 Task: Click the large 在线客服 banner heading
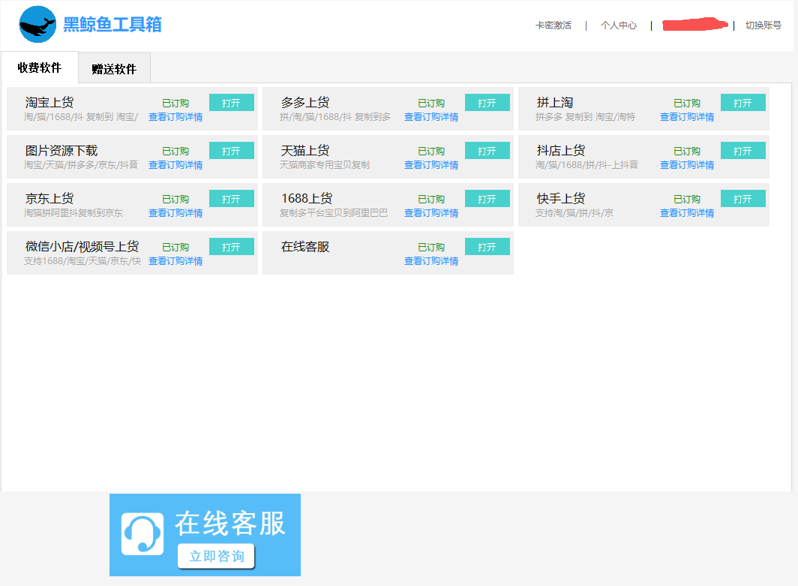click(230, 523)
